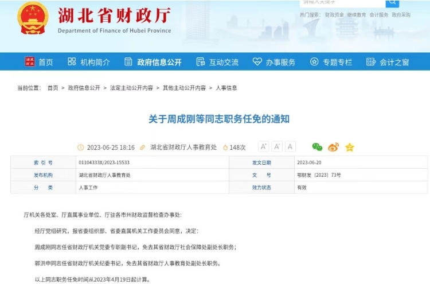Open the 会计之窗 menu
This screenshot has height=284, width=430.
(394, 62)
